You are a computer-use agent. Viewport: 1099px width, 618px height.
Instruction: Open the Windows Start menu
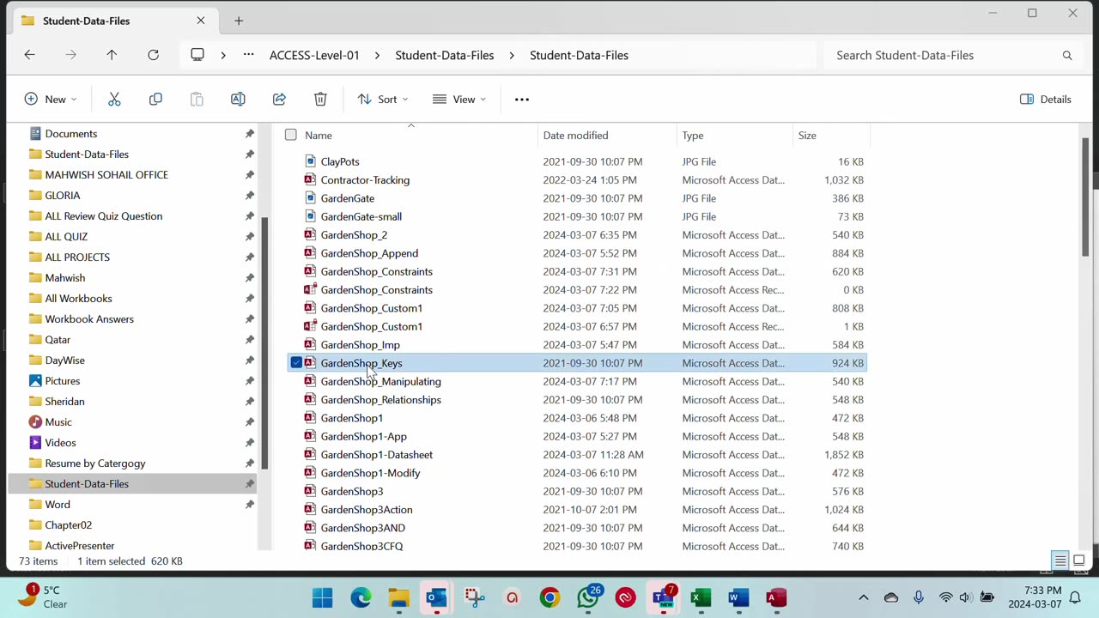click(x=323, y=597)
